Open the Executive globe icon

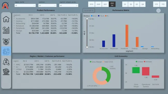tap(6, 72)
